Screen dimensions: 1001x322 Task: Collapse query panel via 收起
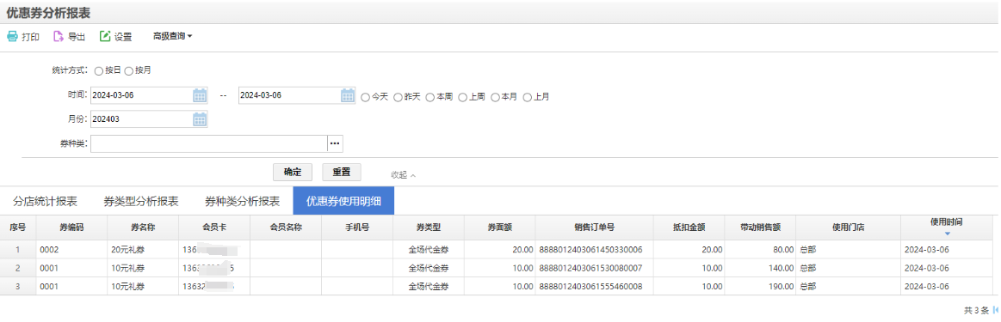point(404,174)
